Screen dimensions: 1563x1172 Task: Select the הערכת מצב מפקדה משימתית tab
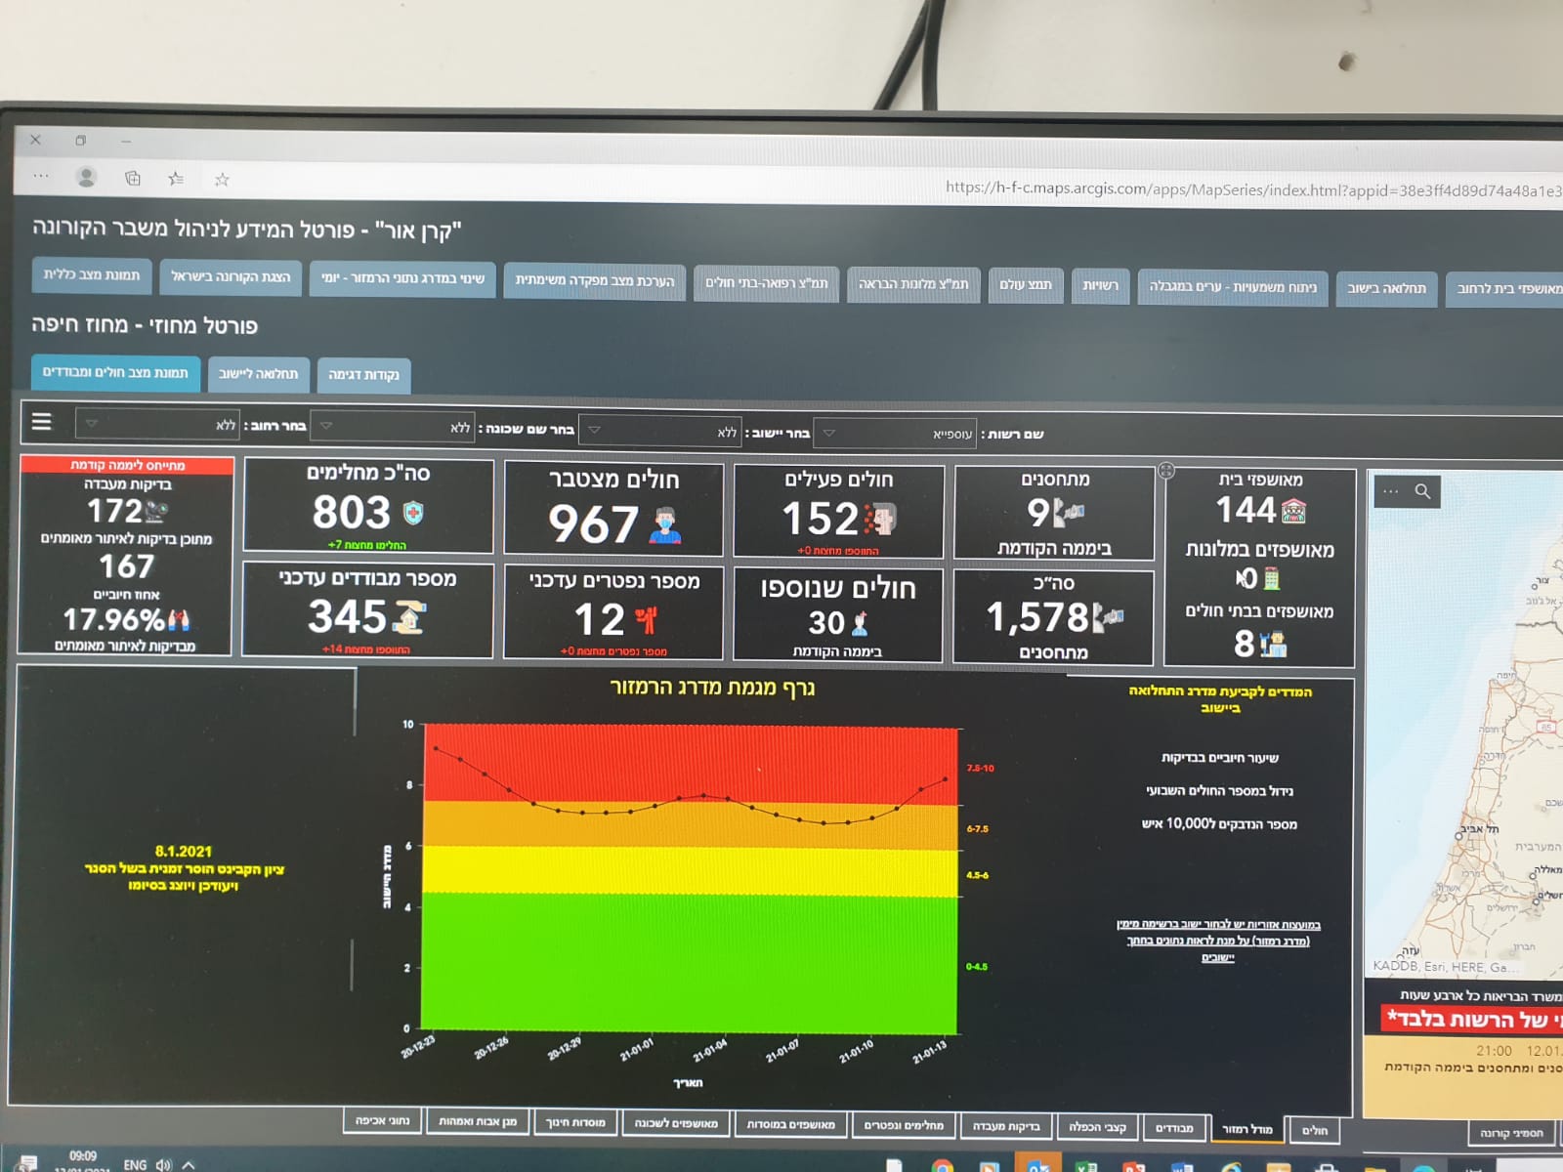(595, 281)
